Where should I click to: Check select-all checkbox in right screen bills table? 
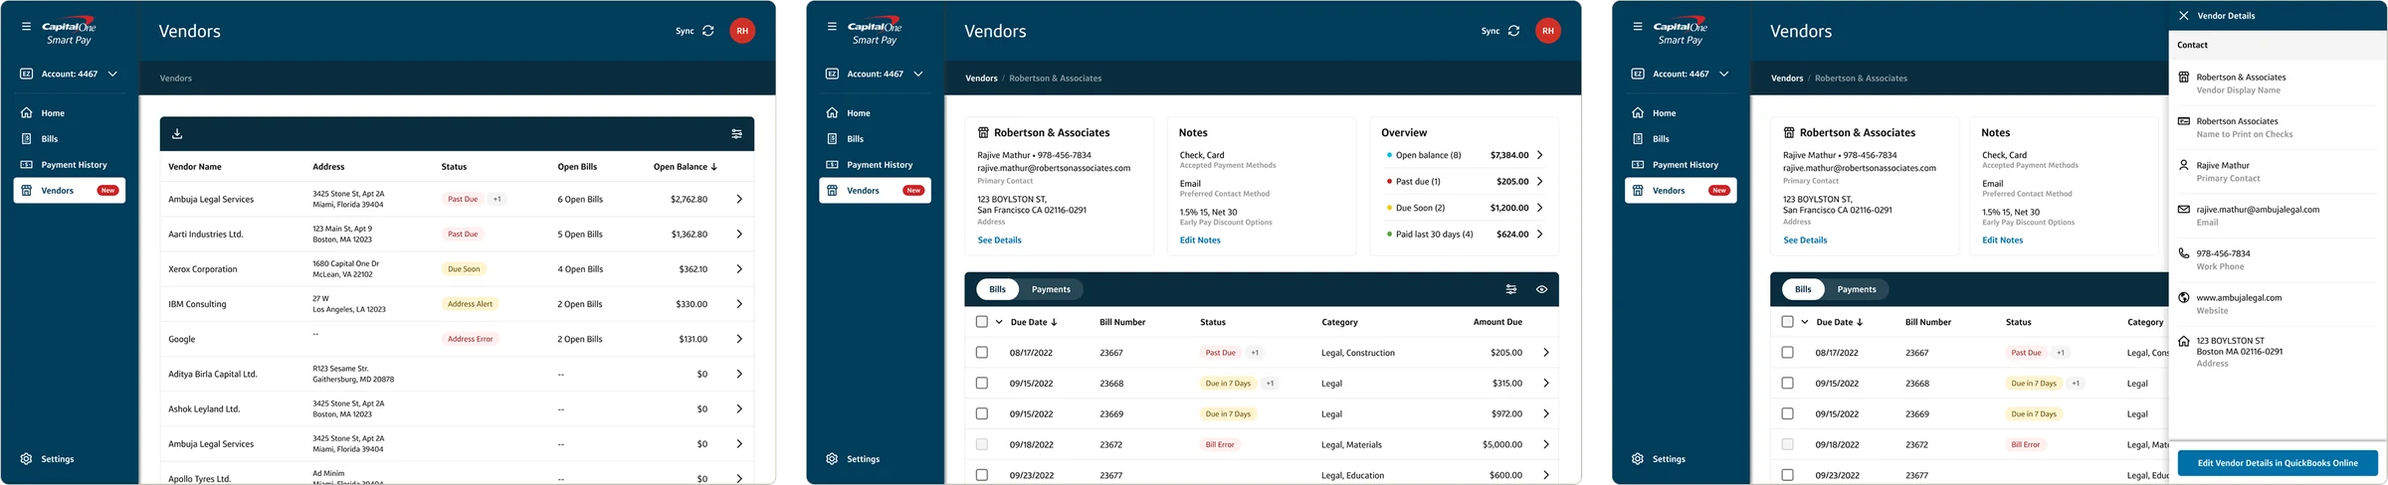[1788, 322]
